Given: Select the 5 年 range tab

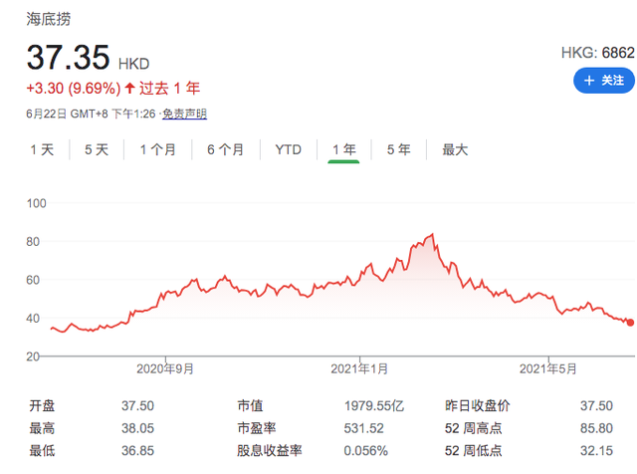Looking at the screenshot, I should (x=398, y=149).
